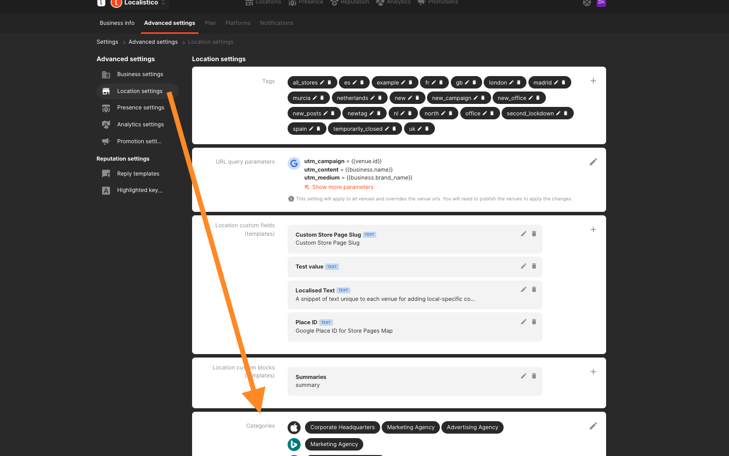Open Analytics settings in sidebar
The height and width of the screenshot is (456, 729).
tap(140, 125)
